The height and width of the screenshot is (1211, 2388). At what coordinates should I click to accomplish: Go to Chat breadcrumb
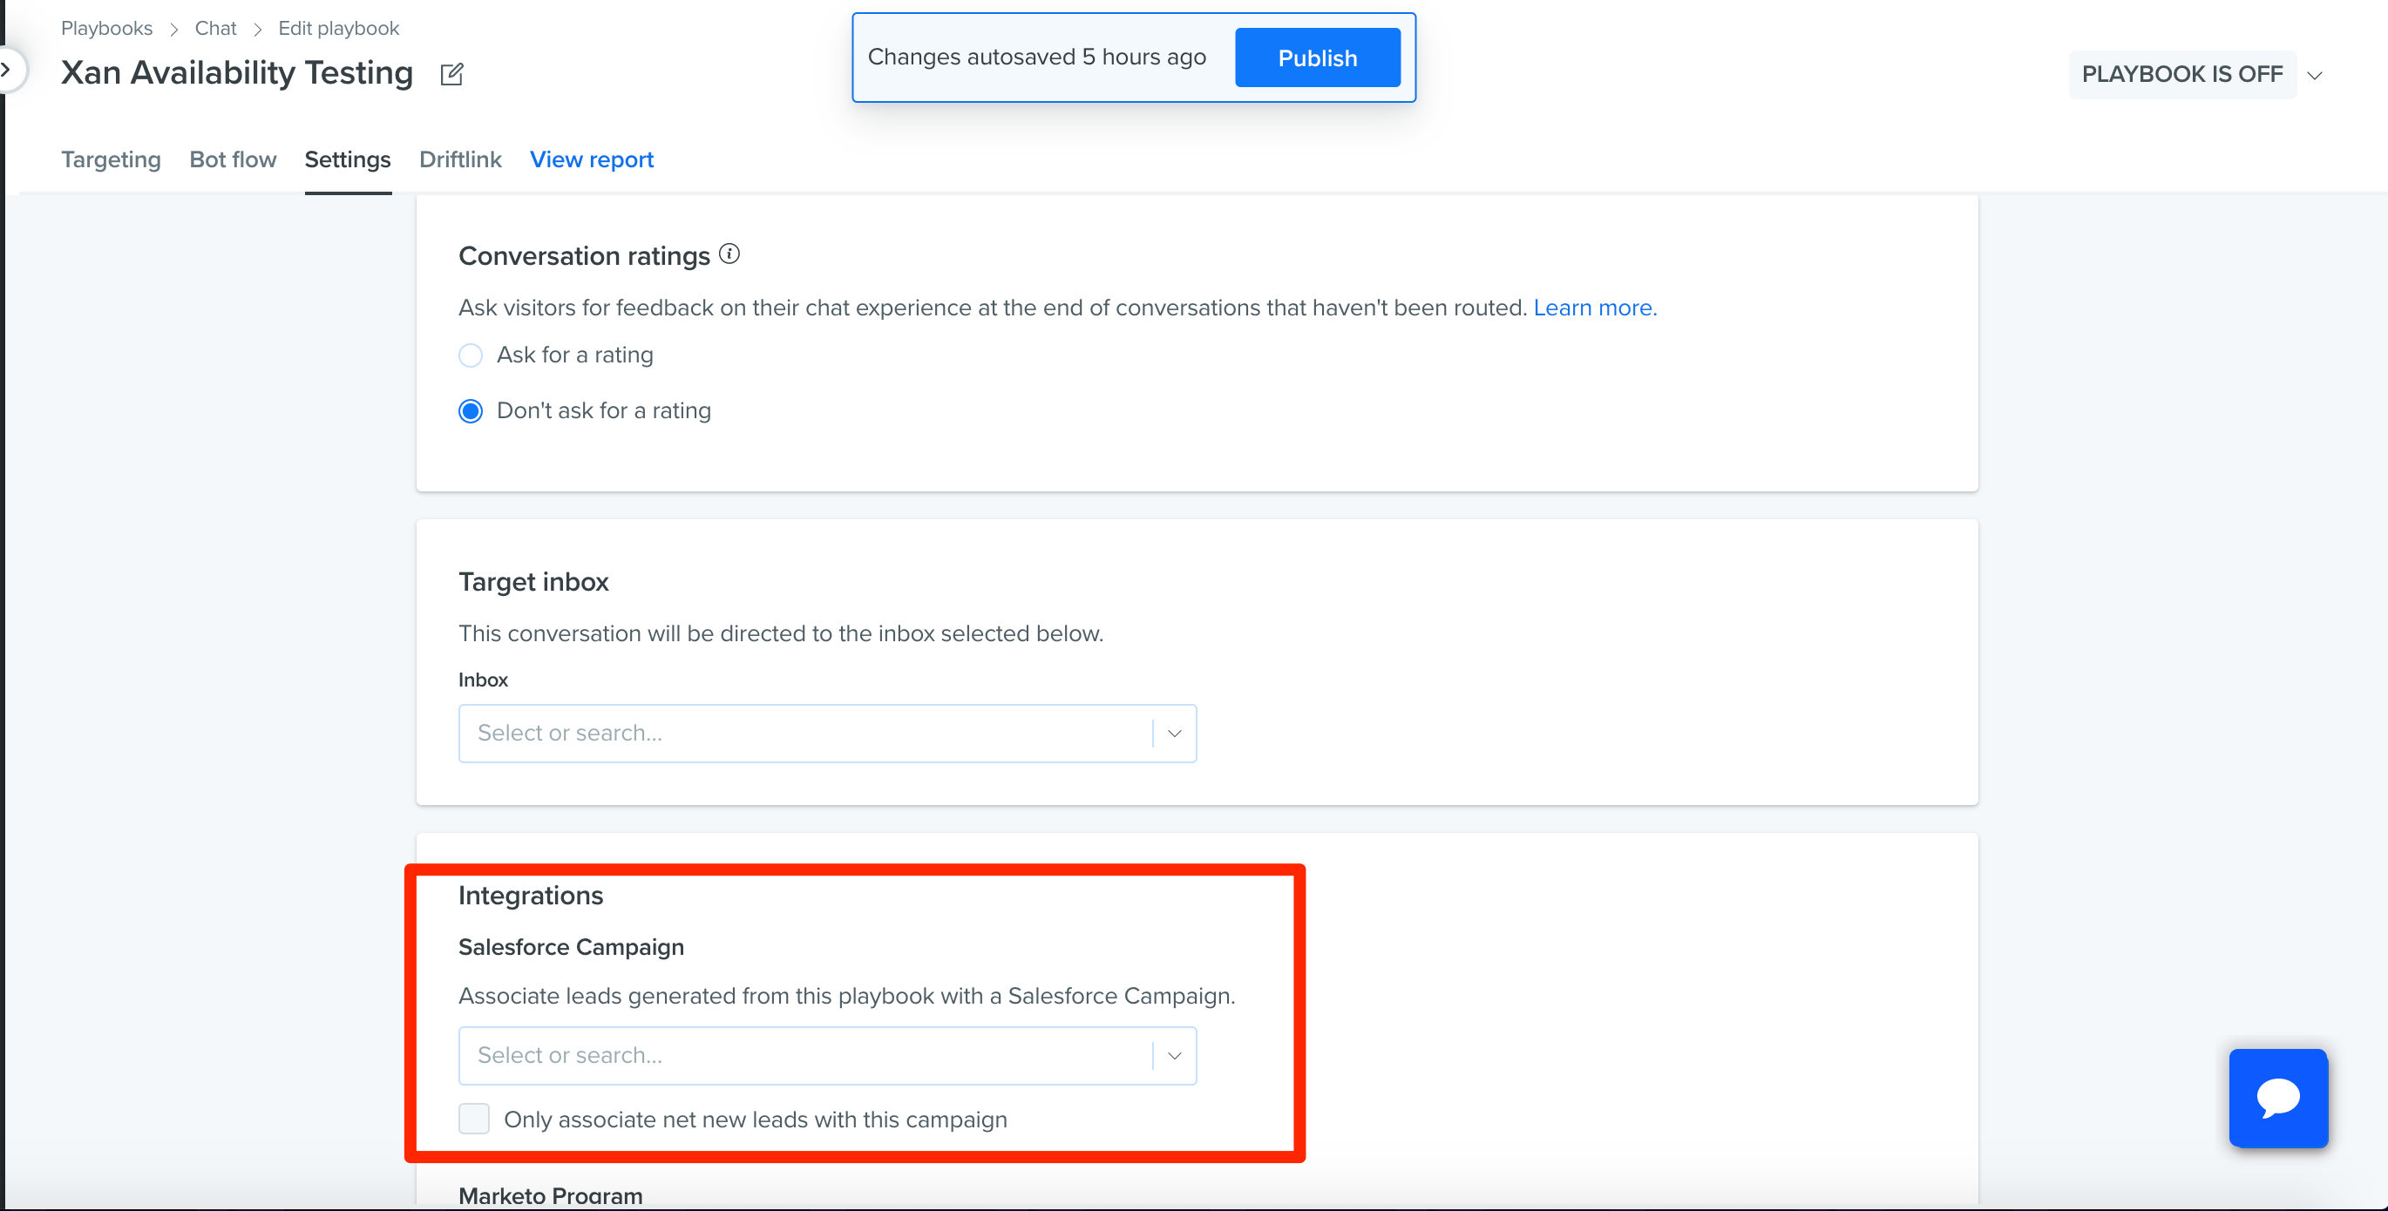pyautogui.click(x=215, y=28)
